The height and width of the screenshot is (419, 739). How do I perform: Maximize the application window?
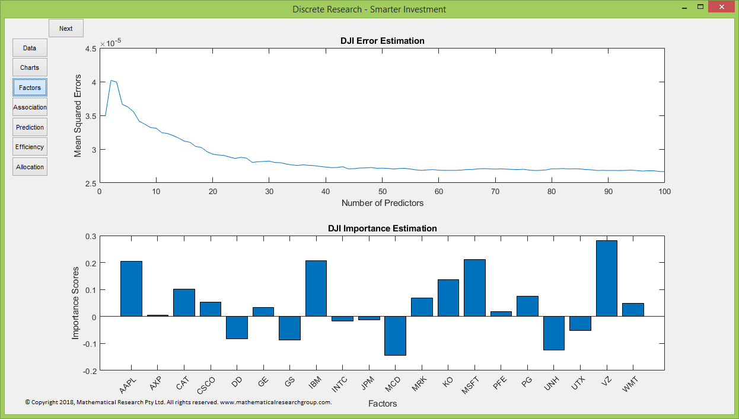point(701,8)
